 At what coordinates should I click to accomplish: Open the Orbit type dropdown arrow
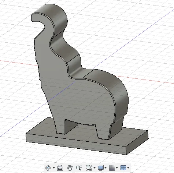tap(54, 168)
